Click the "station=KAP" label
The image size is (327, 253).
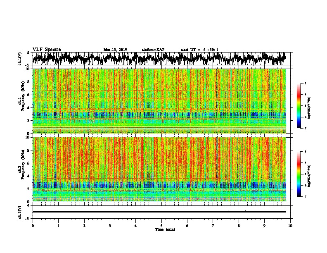coord(153,50)
